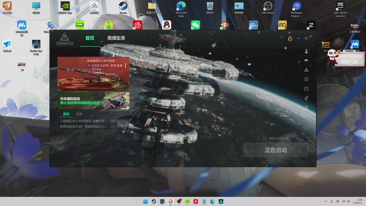
Task: Select the 公告 tab in news panel
Action: [x=79, y=114]
